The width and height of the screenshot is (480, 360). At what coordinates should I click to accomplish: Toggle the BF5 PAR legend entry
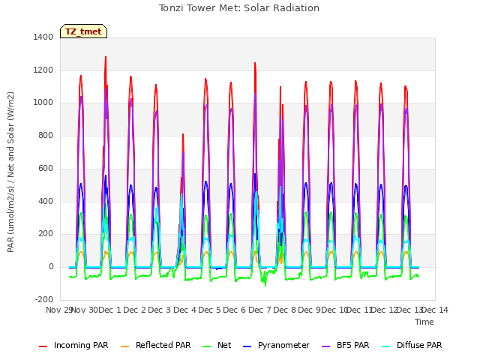[346, 345]
